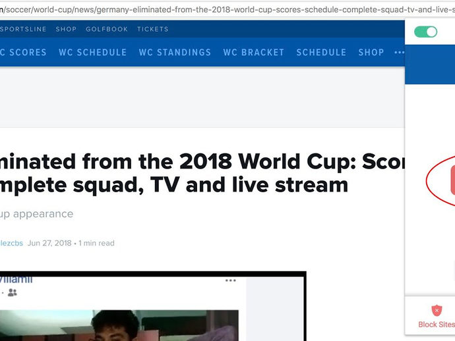455x341 pixels.
Task: Open the GOLFBOOK link
Action: [x=107, y=29]
